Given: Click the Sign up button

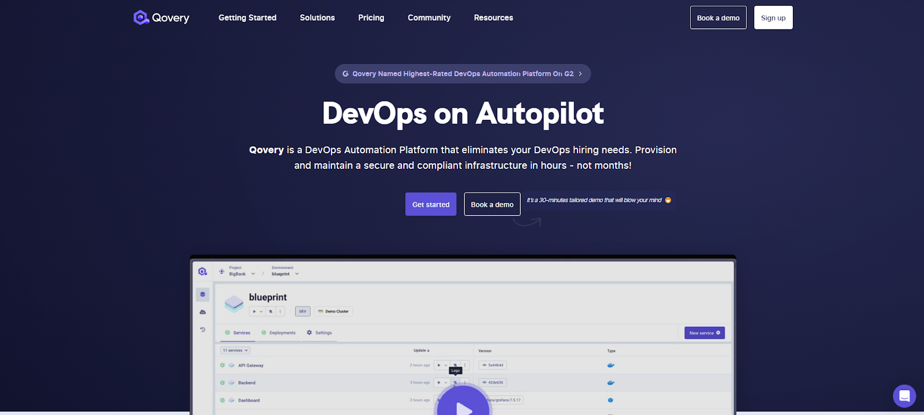Looking at the screenshot, I should point(773,17).
